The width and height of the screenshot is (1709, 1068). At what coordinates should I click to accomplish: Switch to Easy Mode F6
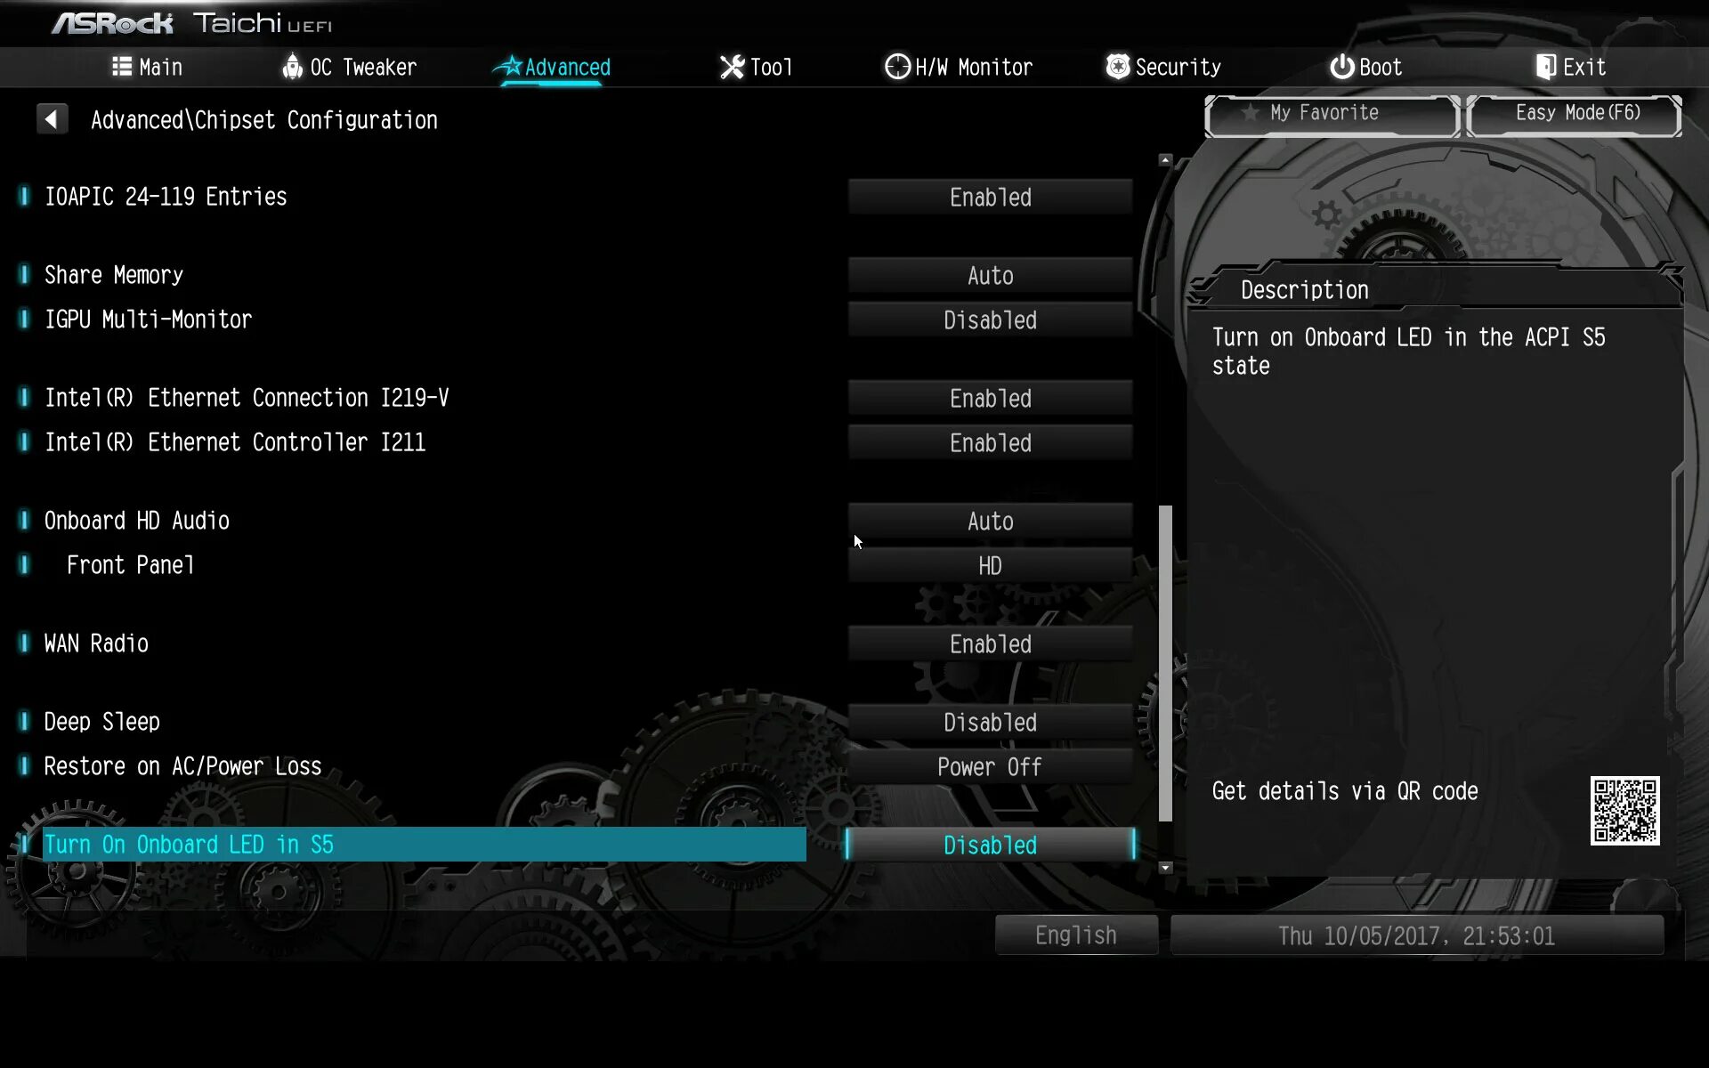1576,113
